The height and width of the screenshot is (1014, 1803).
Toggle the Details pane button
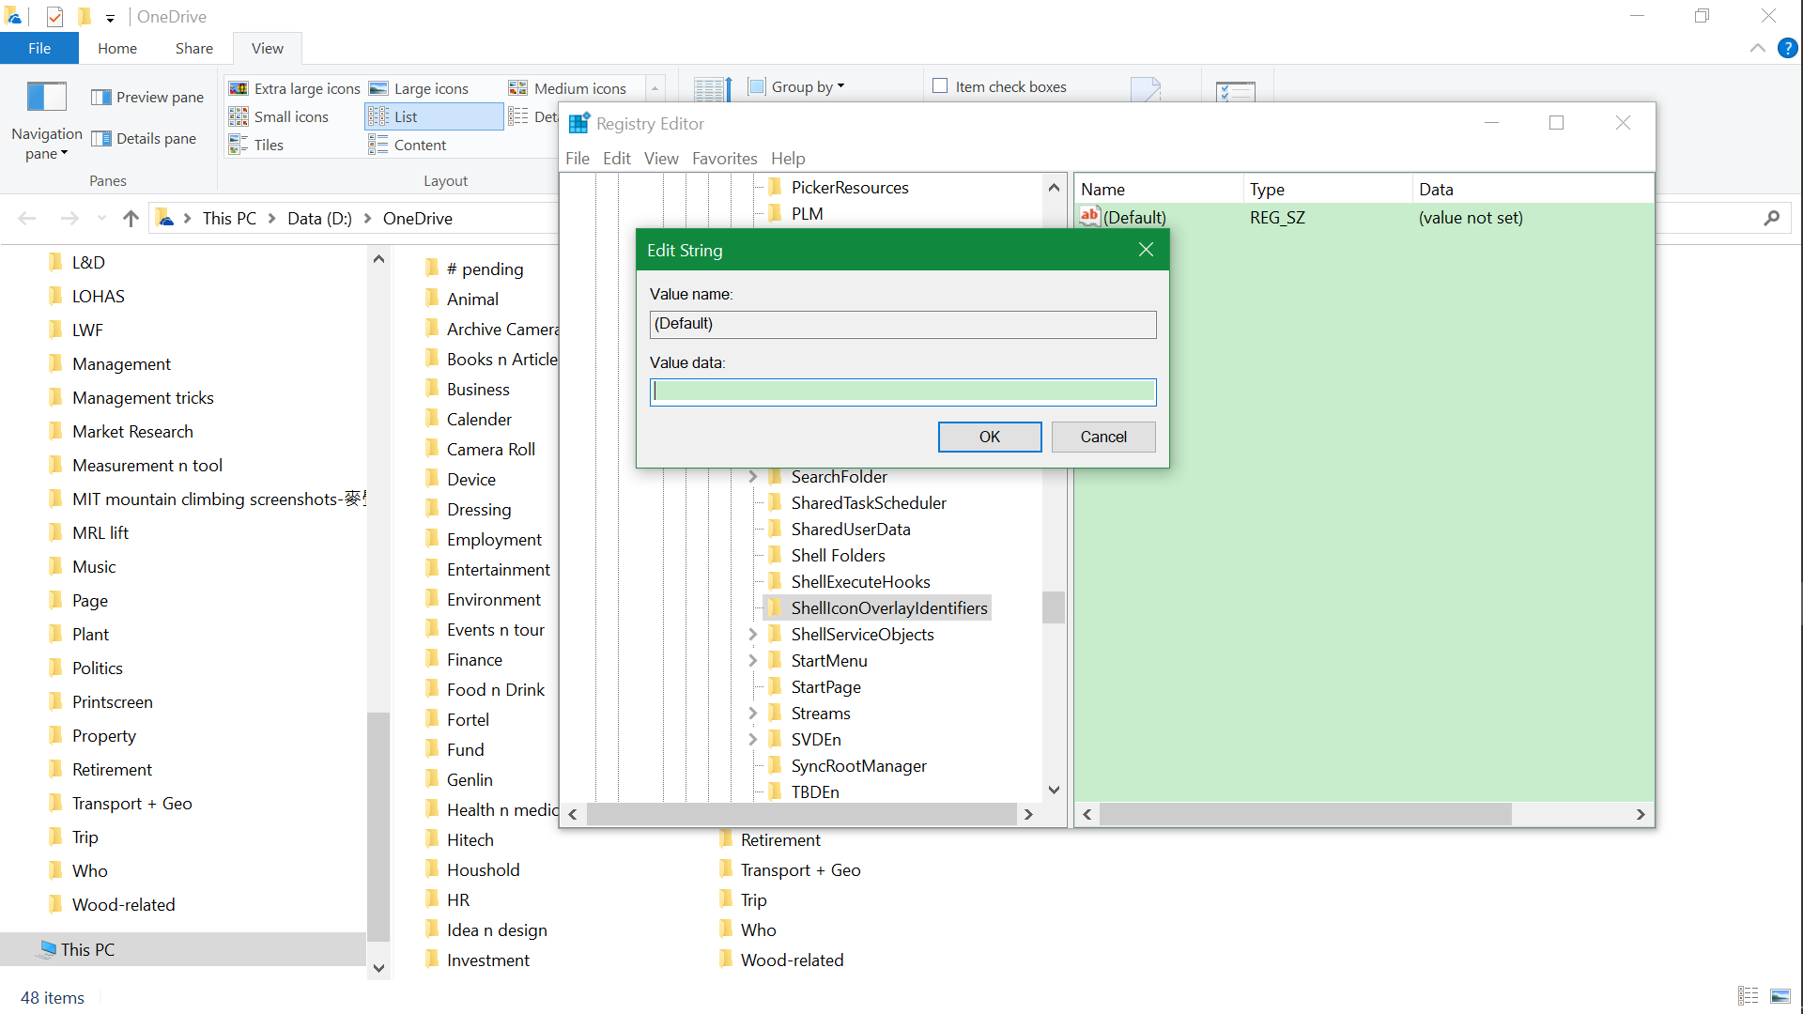144,138
